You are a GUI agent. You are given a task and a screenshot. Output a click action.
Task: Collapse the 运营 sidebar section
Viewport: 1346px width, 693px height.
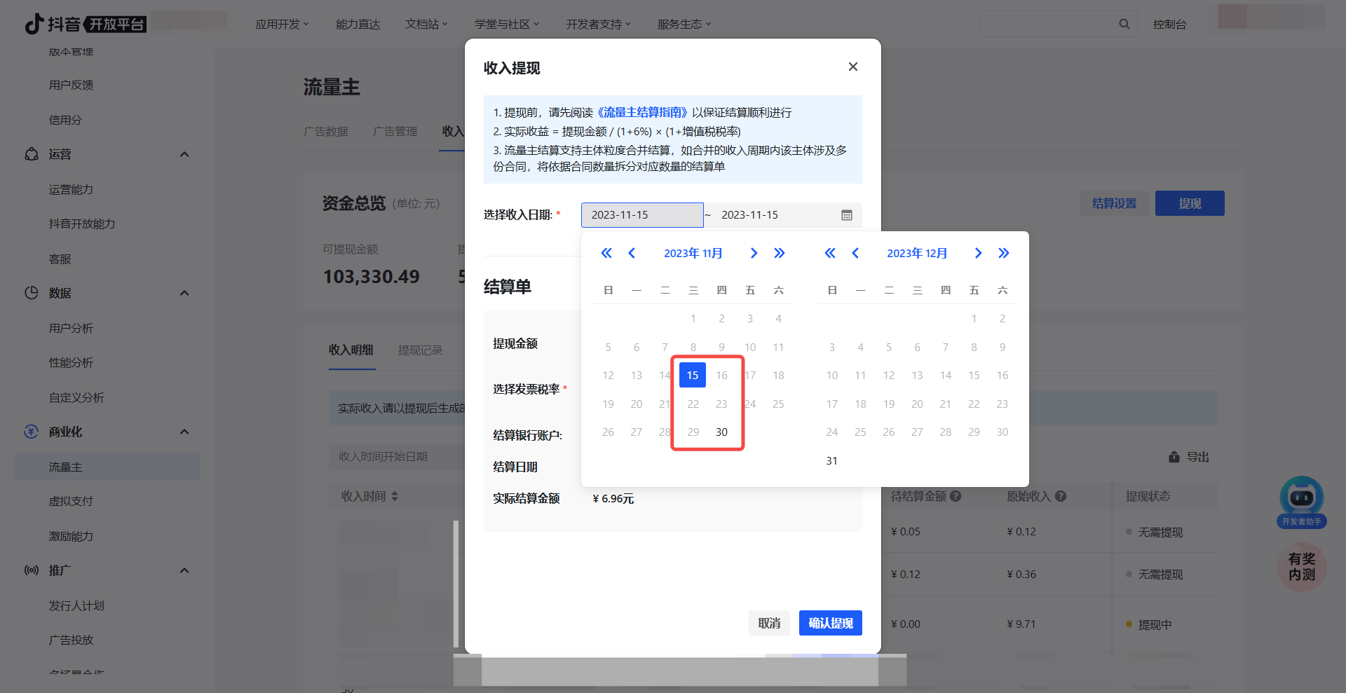[184, 154]
